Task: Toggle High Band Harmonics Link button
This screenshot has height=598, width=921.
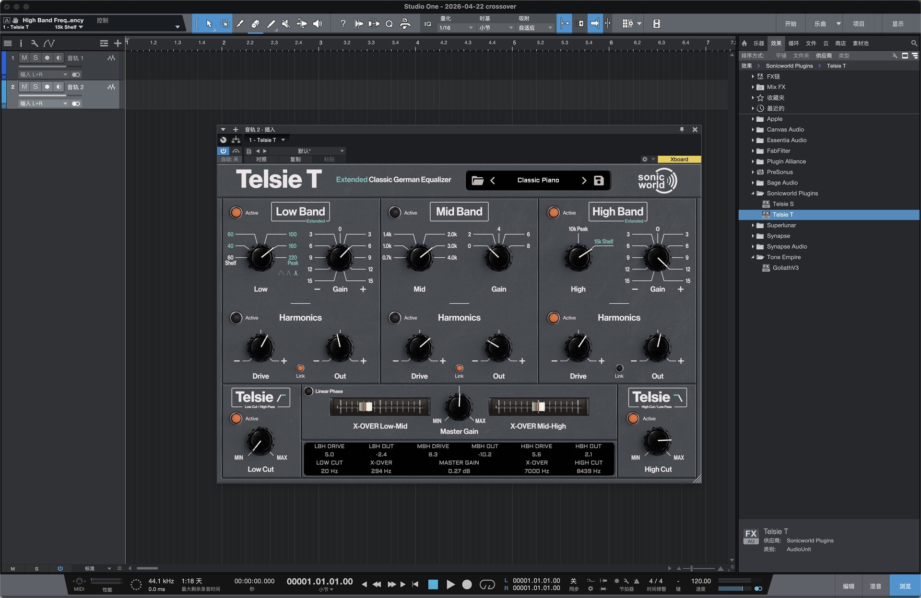Action: (619, 368)
